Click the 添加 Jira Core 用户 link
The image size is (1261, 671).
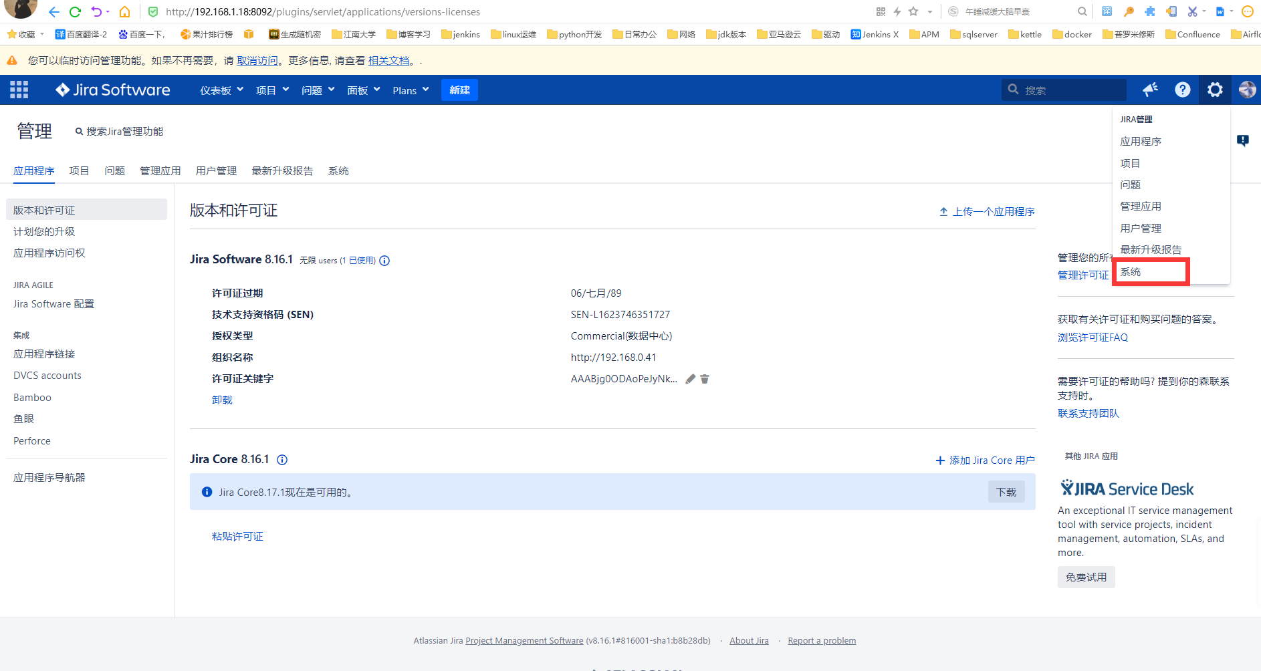tap(985, 460)
